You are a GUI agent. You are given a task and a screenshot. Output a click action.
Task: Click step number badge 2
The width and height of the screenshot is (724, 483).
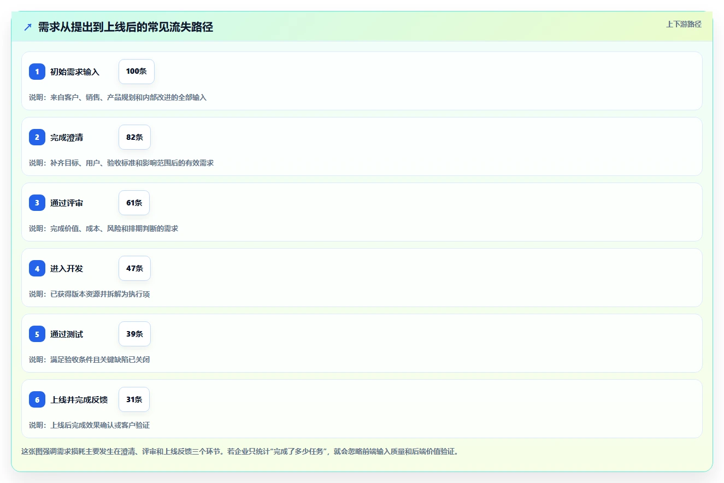pos(37,137)
